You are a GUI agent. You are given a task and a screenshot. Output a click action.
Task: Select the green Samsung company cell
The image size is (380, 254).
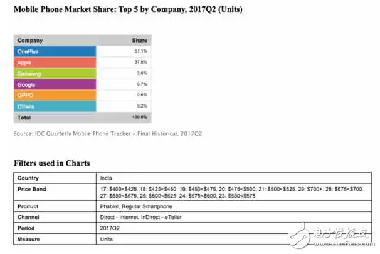pyautogui.click(x=55, y=73)
